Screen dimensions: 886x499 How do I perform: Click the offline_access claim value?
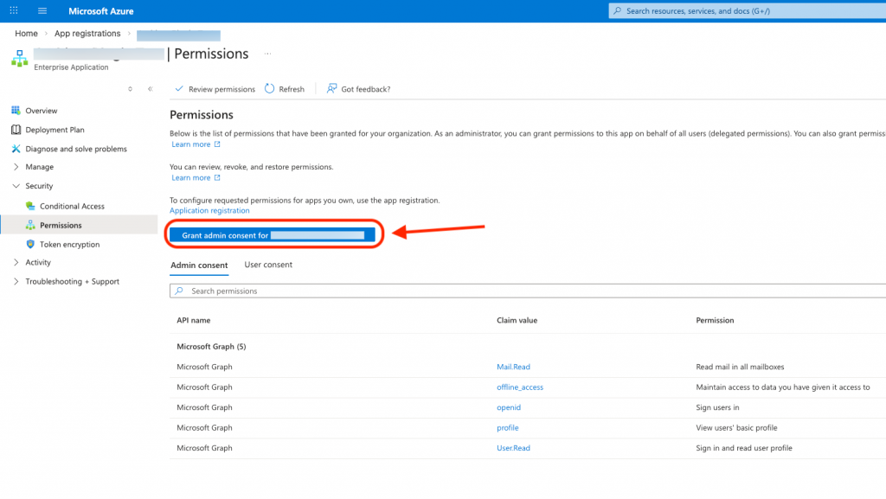coord(520,387)
